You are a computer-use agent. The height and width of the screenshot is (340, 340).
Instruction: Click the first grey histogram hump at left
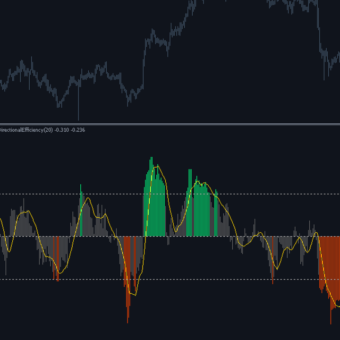click(23, 218)
